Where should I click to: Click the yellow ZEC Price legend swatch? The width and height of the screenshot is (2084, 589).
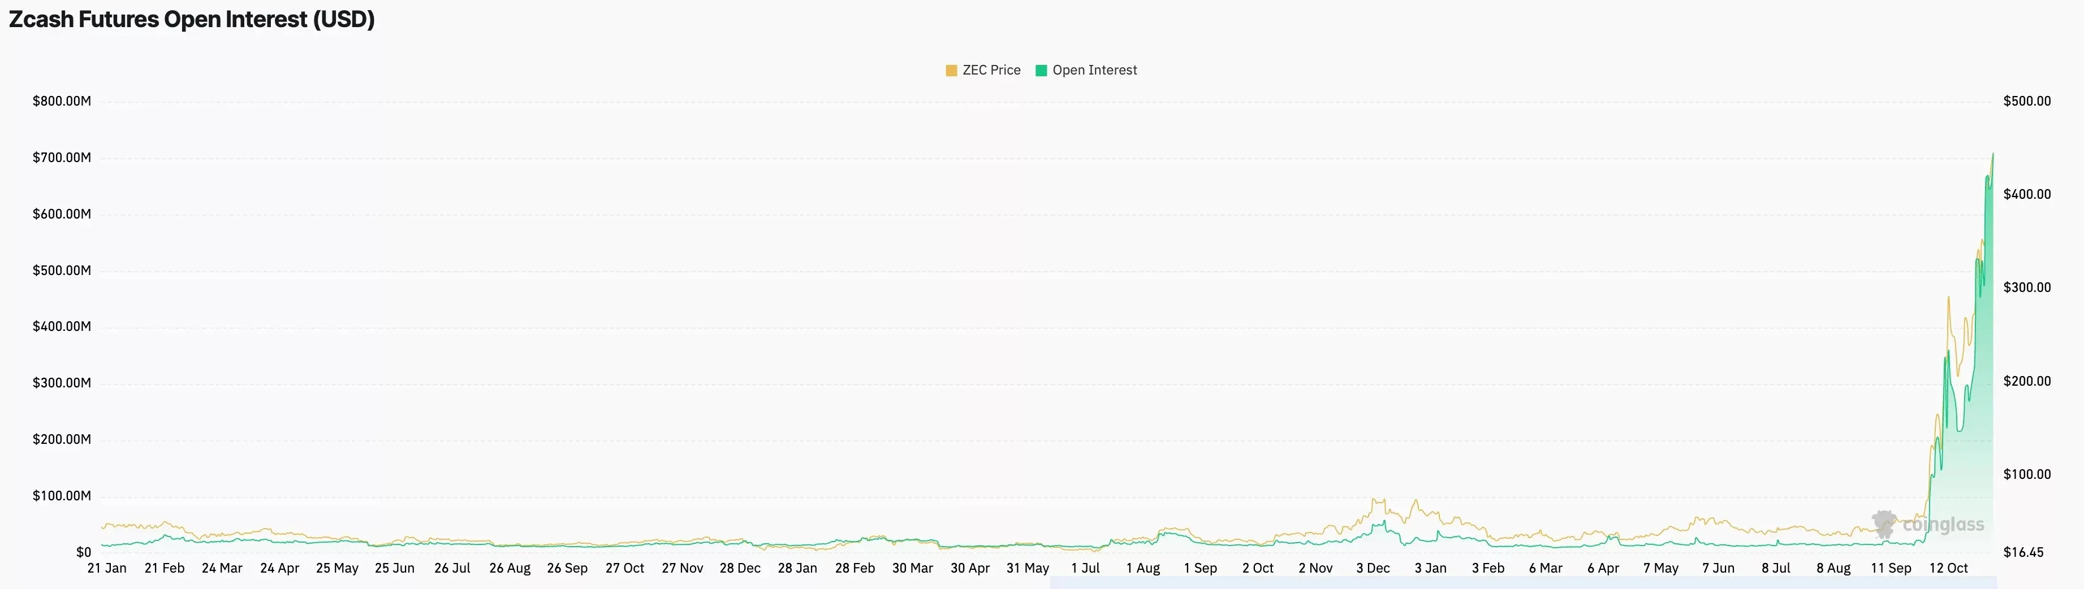click(951, 70)
